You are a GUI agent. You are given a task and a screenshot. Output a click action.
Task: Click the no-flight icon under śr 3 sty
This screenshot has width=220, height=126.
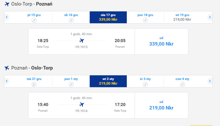145,84
